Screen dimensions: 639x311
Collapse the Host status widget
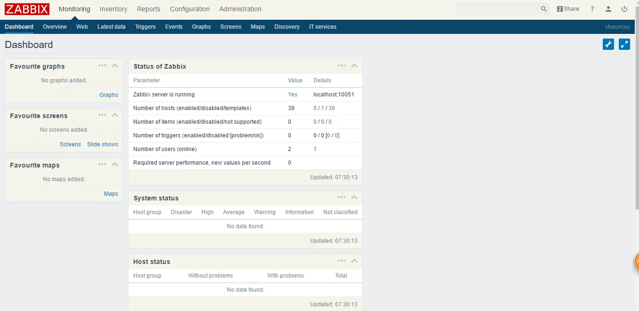coord(354,261)
